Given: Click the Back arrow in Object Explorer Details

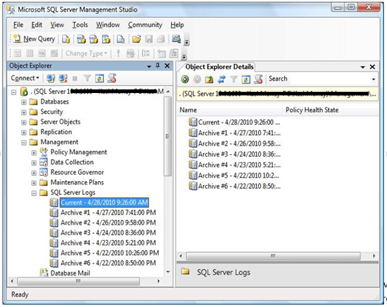Looking at the screenshot, I should pos(185,79).
